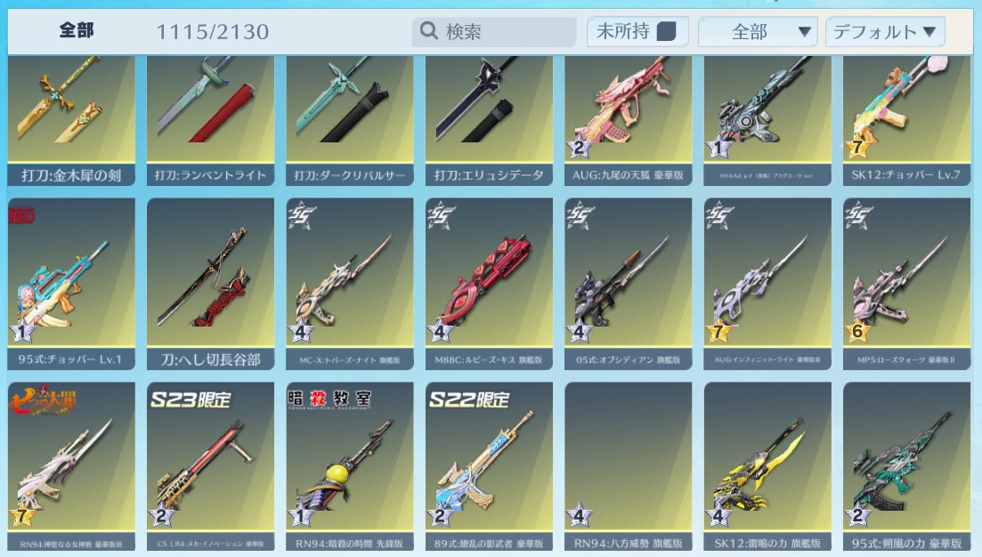The height and width of the screenshot is (557, 982).
Task: Choose the SK12:チョッパー Lv.7 card
Action: click(907, 121)
